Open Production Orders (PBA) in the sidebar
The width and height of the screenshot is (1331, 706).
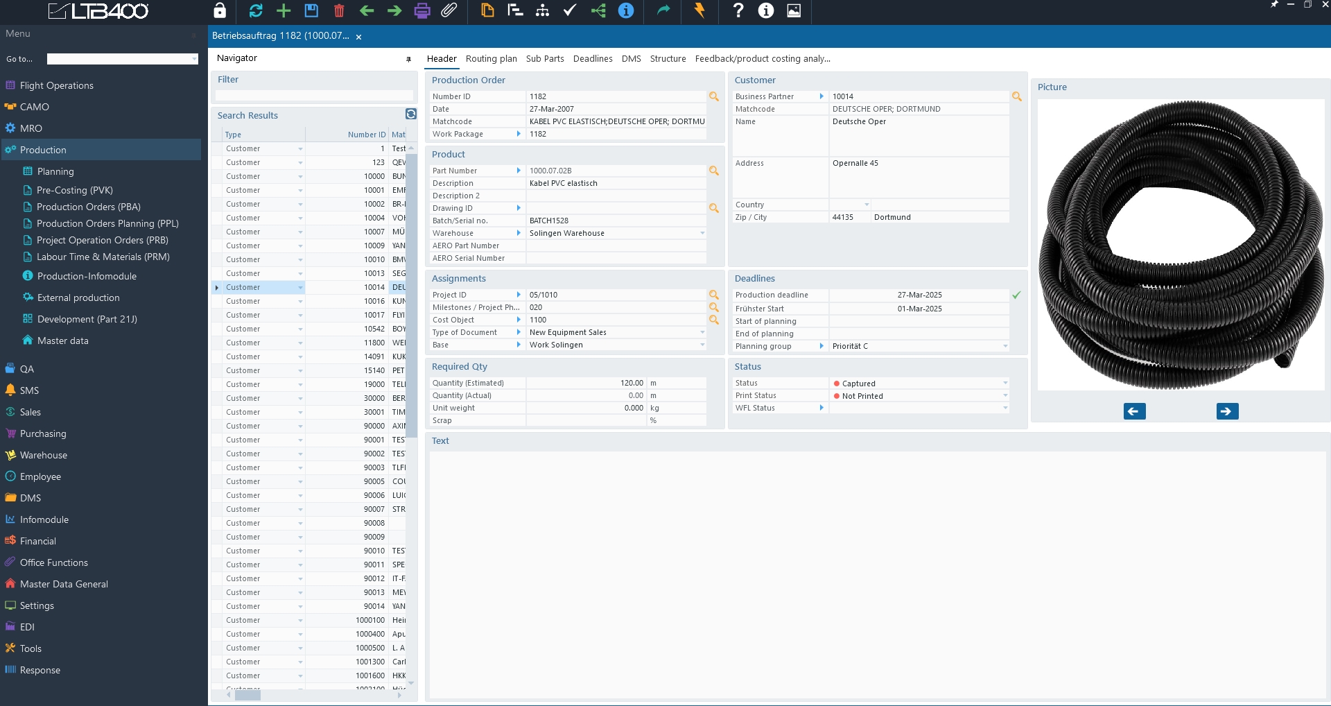pyautogui.click(x=89, y=207)
